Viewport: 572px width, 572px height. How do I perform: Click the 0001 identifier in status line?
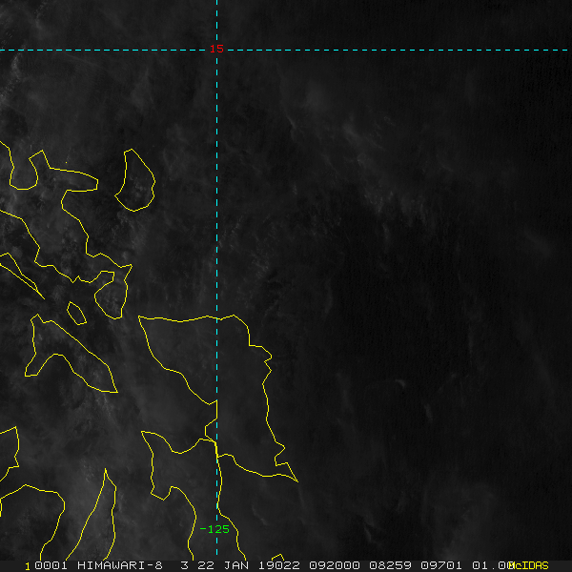pos(51,565)
